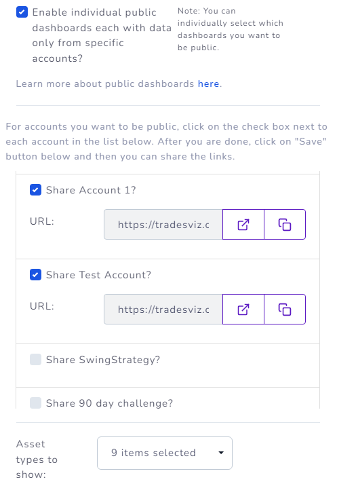Tick the Share 90 day challenge checkbox
The height and width of the screenshot is (484, 337).
[x=35, y=403]
